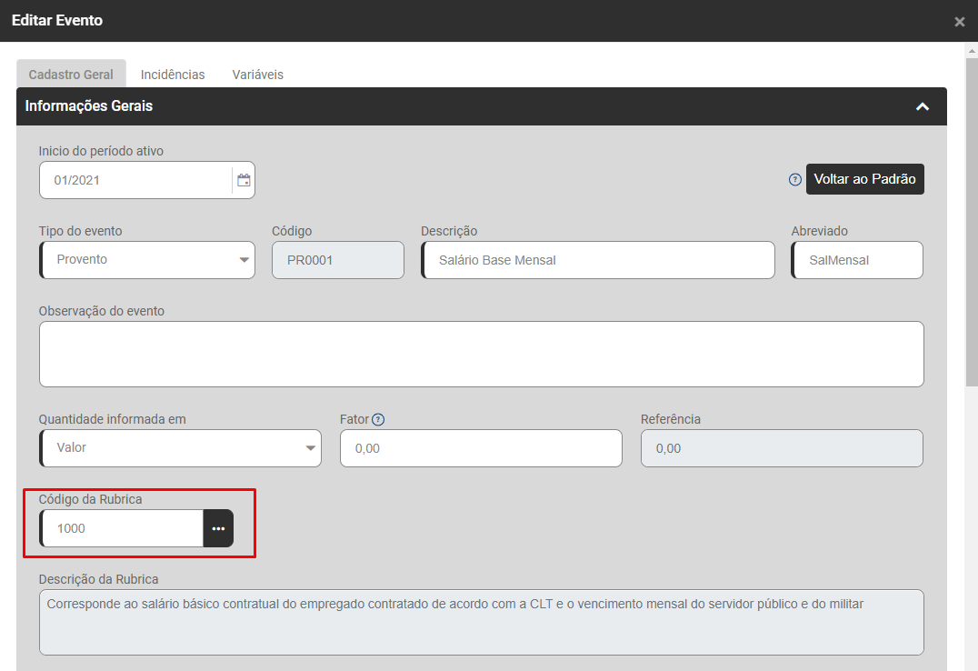Open Rubrica lookup via the ellipsis button
This screenshot has width=978, height=671.
(x=218, y=528)
